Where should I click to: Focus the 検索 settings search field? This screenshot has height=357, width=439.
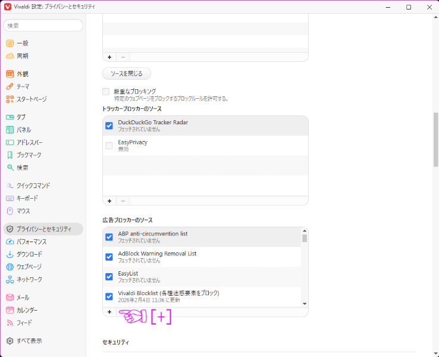tap(43, 26)
